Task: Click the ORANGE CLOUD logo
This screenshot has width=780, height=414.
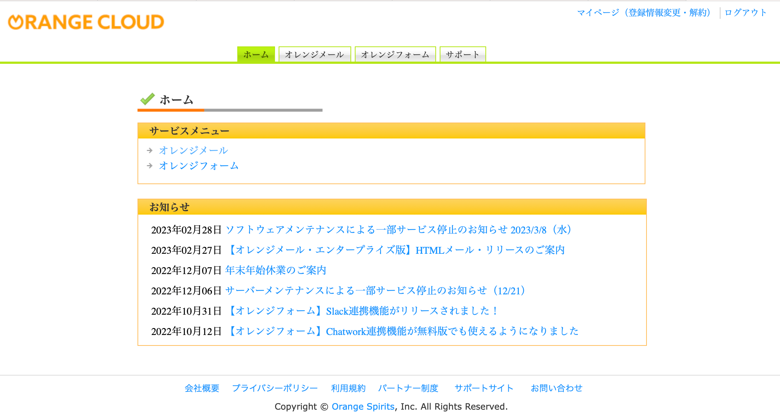Action: (x=86, y=22)
